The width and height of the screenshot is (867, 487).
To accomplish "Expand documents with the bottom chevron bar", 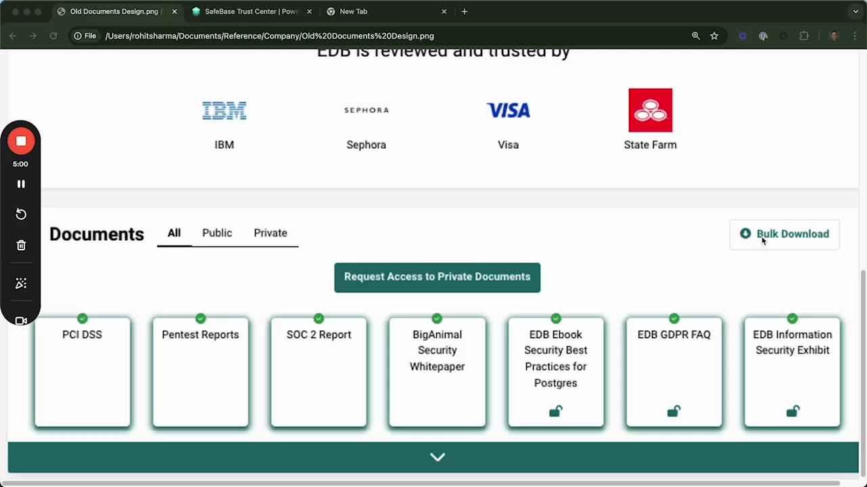I will [x=433, y=457].
